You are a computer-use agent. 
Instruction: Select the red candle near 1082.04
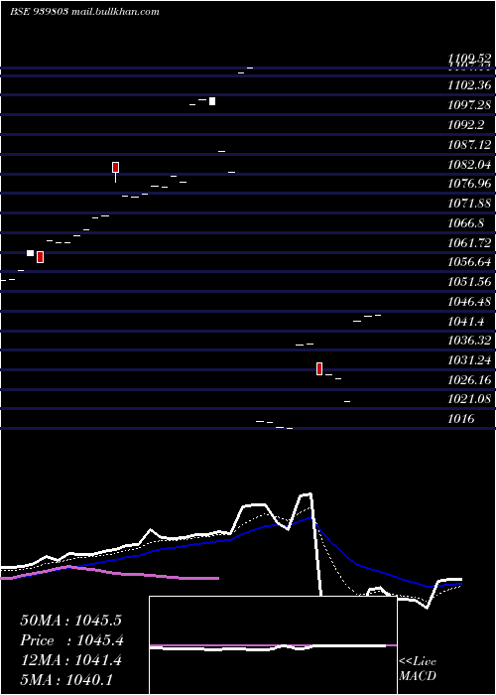[116, 167]
